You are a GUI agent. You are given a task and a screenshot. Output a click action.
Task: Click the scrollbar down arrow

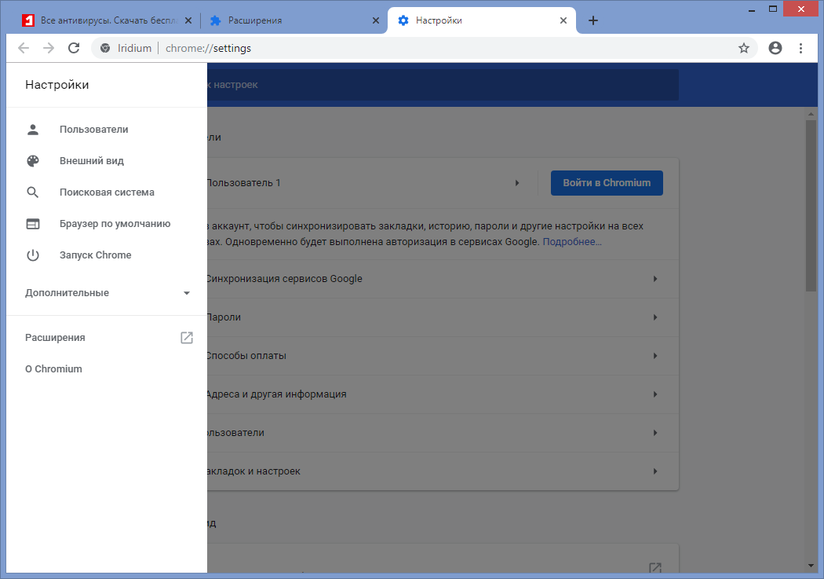click(x=811, y=566)
